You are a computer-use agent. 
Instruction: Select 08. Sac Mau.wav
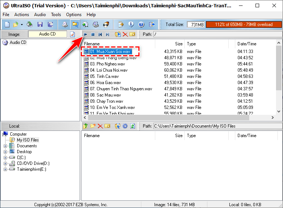[105, 95]
